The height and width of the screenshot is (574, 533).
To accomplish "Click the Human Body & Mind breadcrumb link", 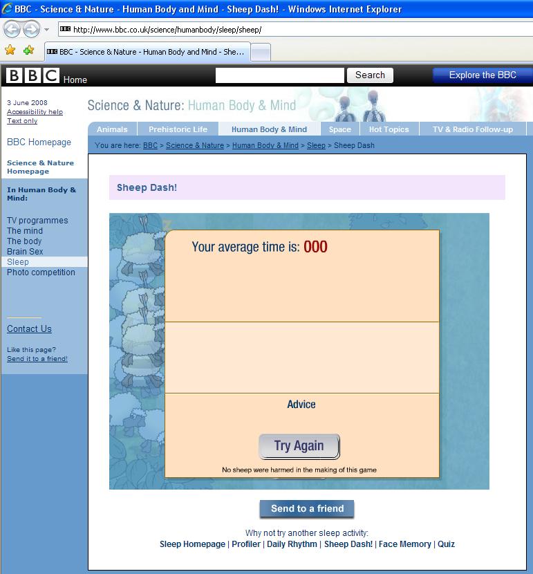I will (265, 145).
